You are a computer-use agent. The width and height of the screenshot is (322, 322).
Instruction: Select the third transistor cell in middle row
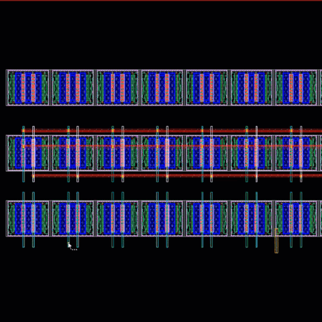117,153
